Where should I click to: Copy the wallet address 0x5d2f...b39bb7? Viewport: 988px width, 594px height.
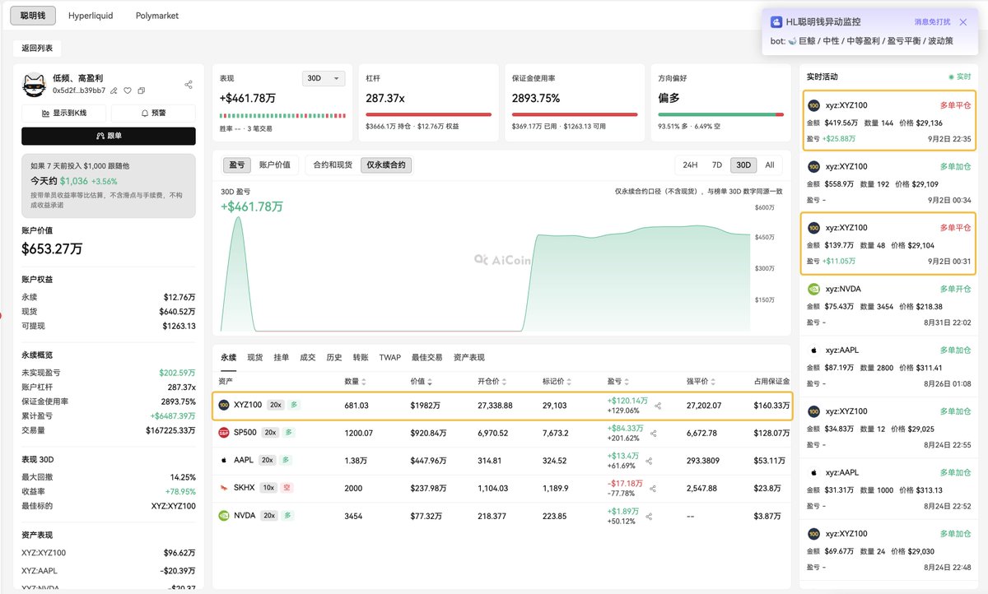142,90
